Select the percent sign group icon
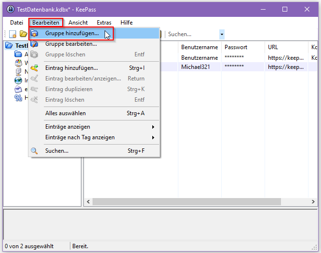 tap(18, 98)
